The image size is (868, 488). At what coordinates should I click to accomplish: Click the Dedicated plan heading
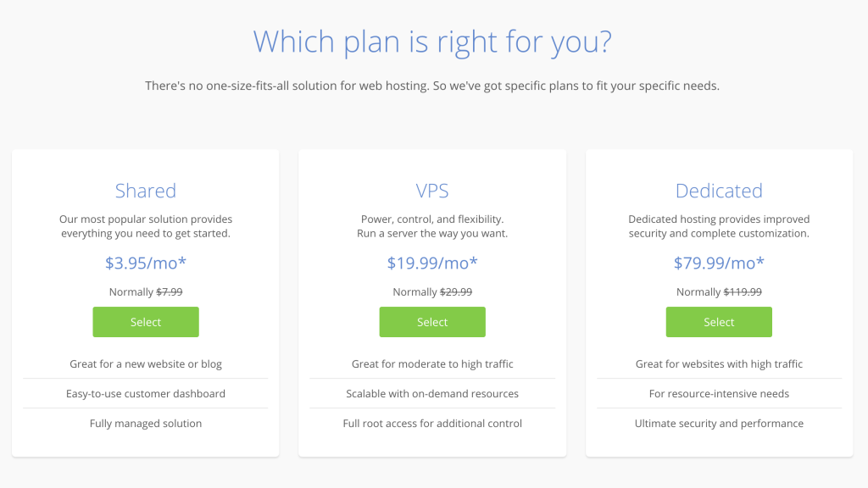[x=719, y=191]
